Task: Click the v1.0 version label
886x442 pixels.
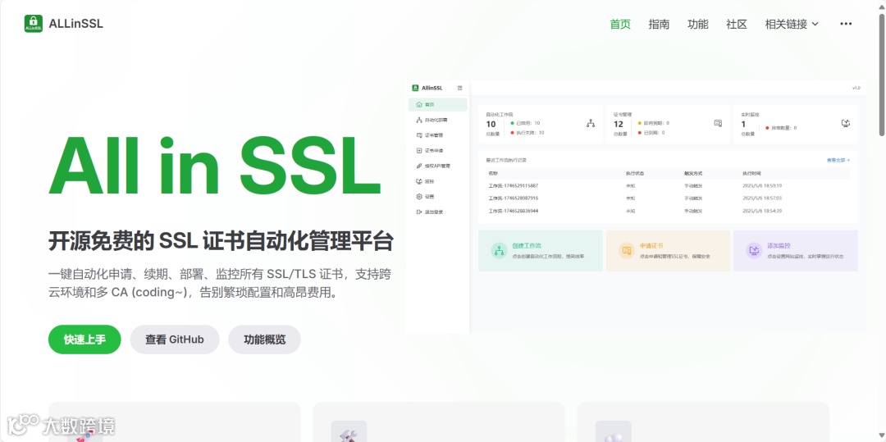Action: tap(856, 88)
